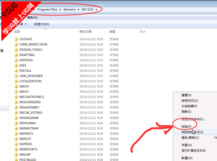Expand arrow before Program Files breadcrumb
Viewport: 217px width, 161px height.
pyautogui.click(x=34, y=10)
